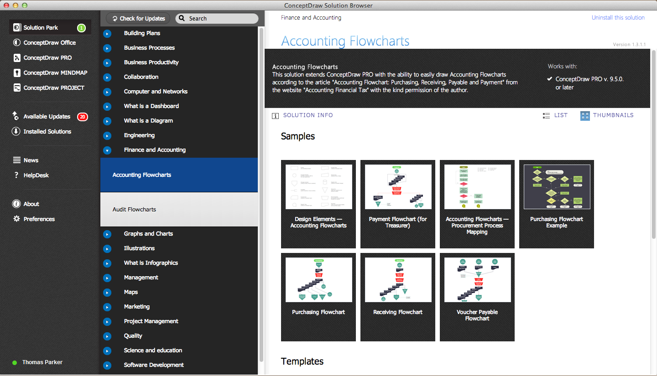
Task: Click the category list scrollbar
Action: pyautogui.click(x=261, y=194)
